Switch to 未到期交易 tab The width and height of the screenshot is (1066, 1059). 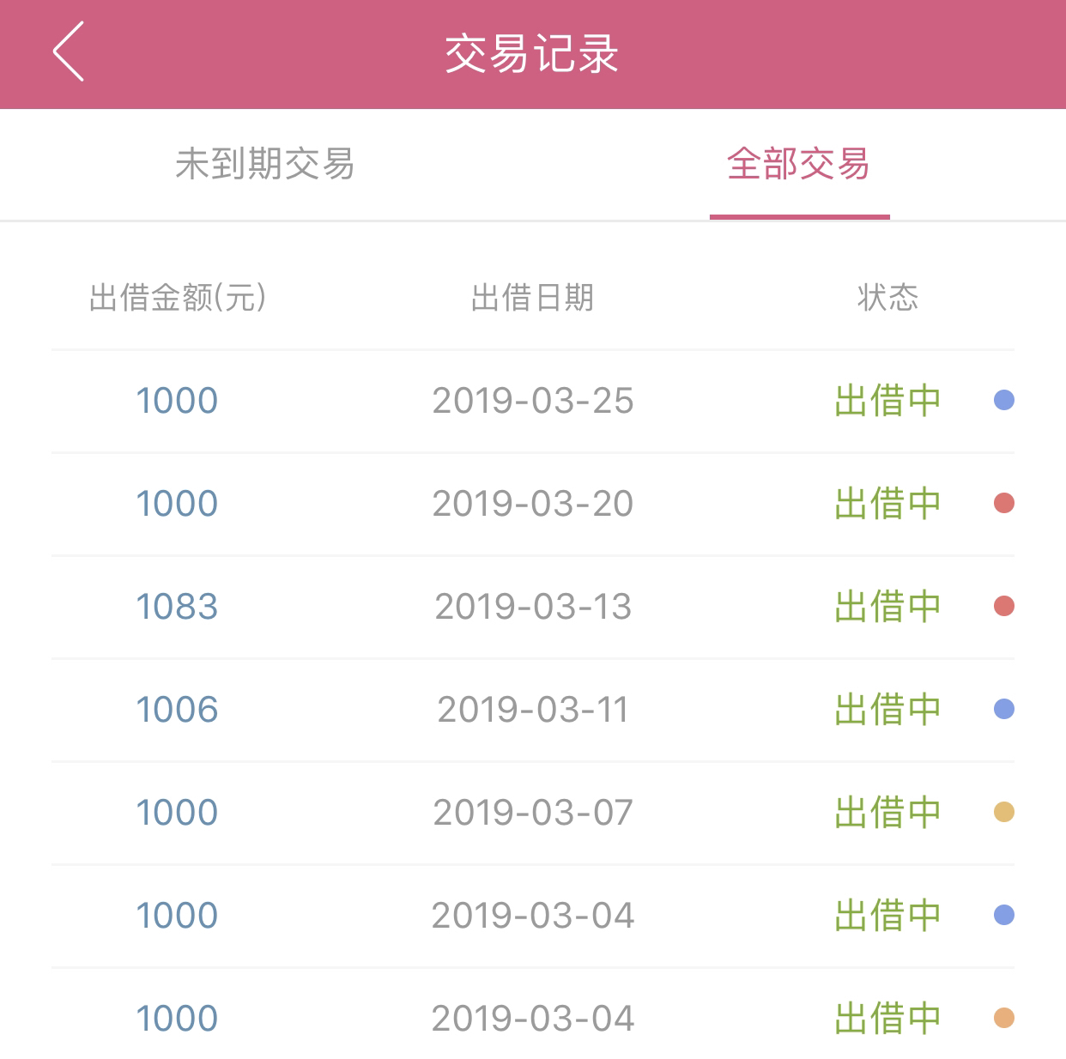[265, 164]
